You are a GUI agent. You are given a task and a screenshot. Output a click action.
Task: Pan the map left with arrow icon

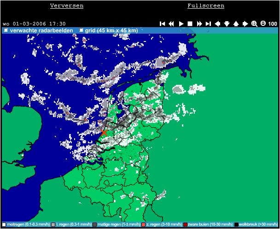217,23
